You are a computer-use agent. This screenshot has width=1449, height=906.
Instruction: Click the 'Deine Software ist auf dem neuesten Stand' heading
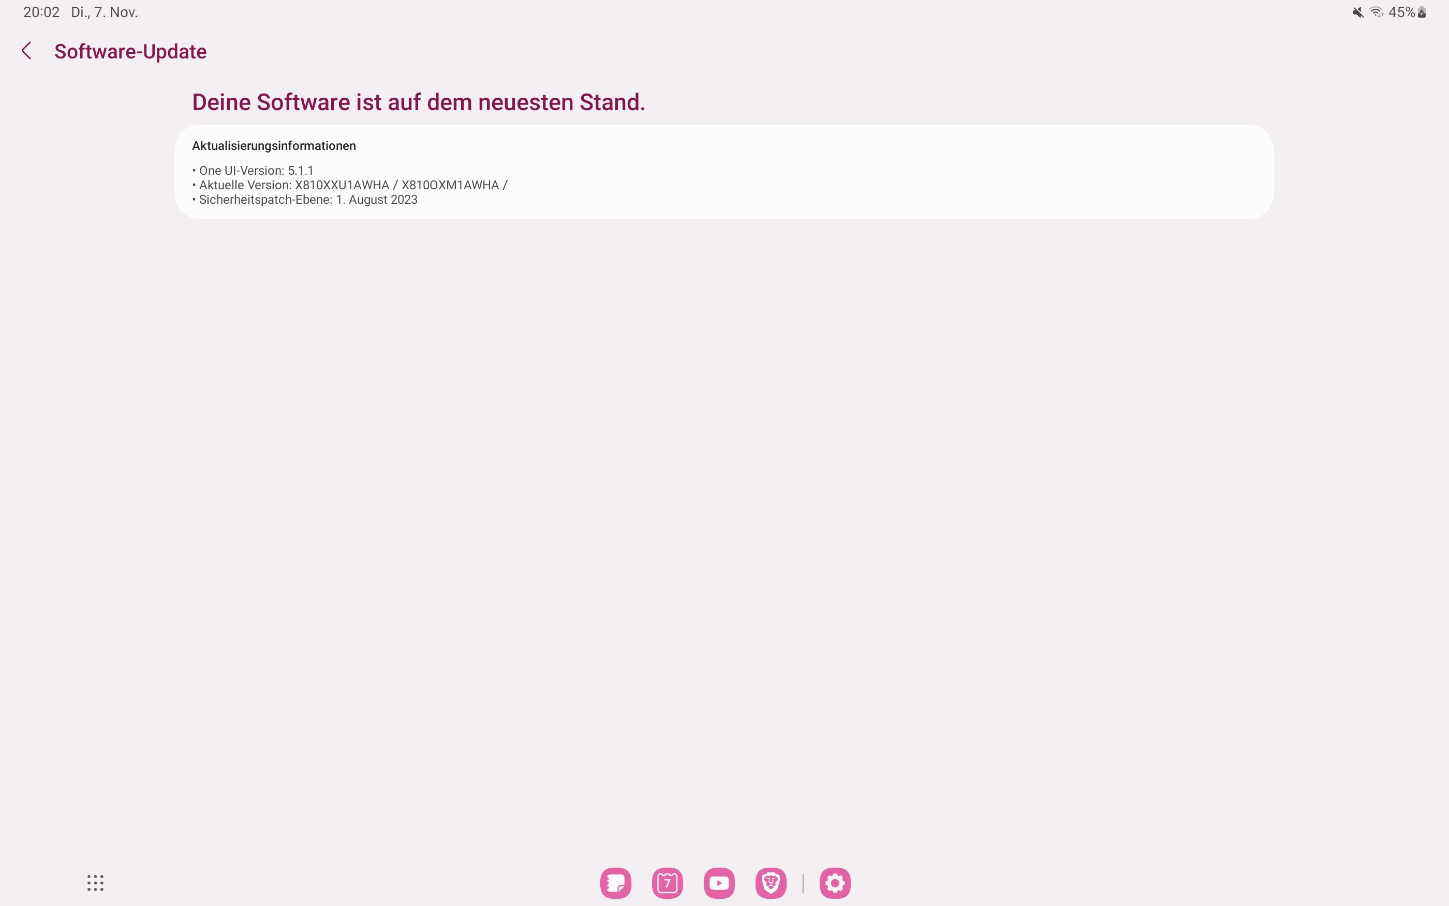(419, 102)
